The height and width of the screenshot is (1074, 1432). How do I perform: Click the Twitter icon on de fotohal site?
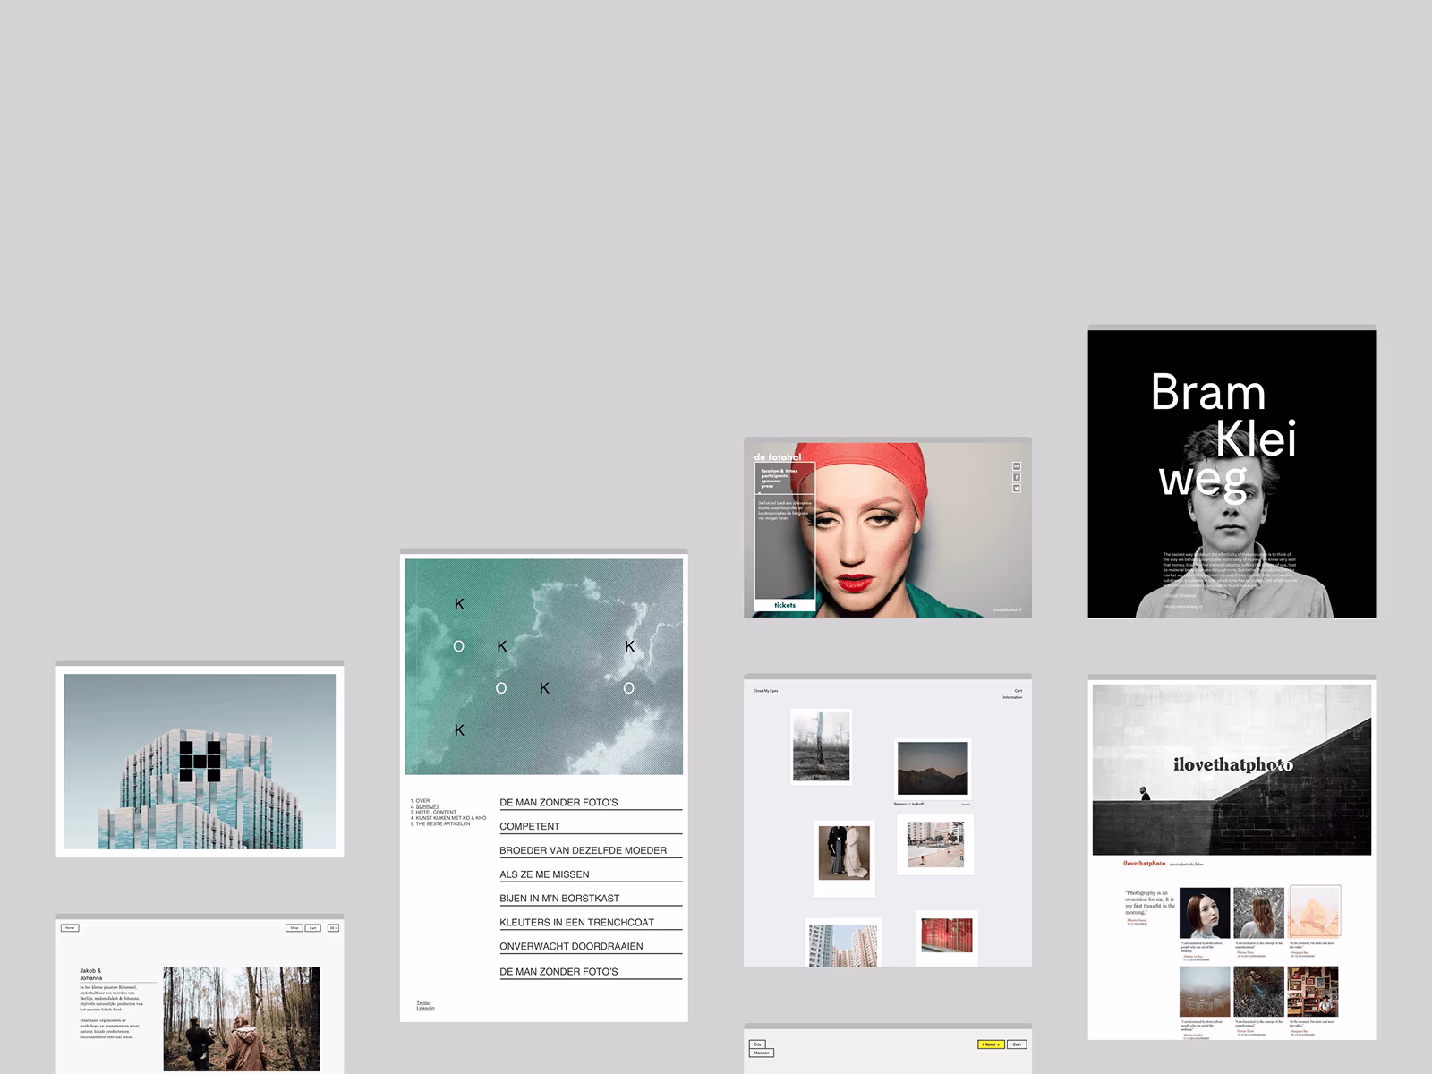click(1017, 488)
